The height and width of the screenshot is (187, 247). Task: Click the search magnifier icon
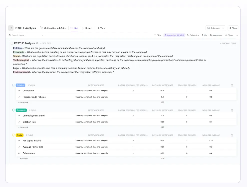10,35
